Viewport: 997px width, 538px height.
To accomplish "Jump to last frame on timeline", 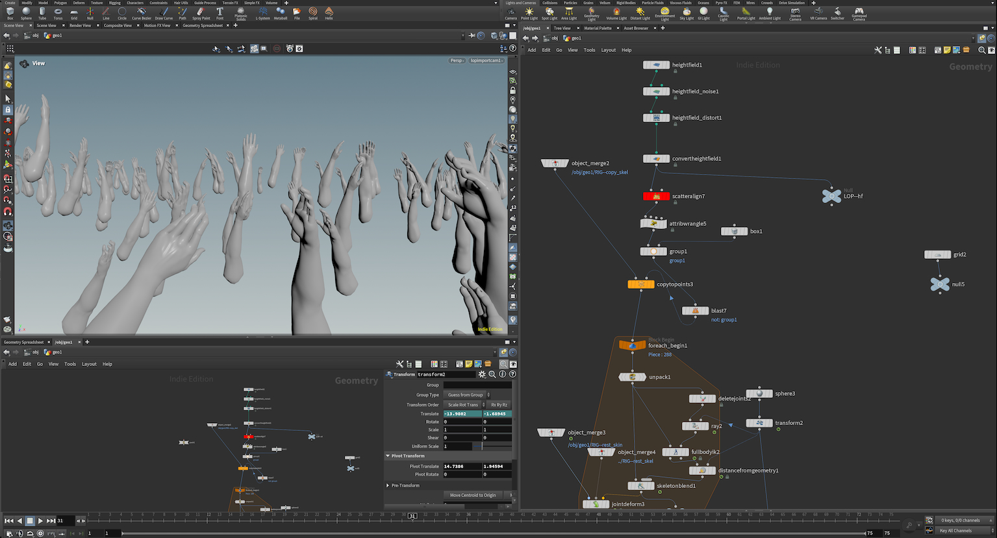I will 51,520.
